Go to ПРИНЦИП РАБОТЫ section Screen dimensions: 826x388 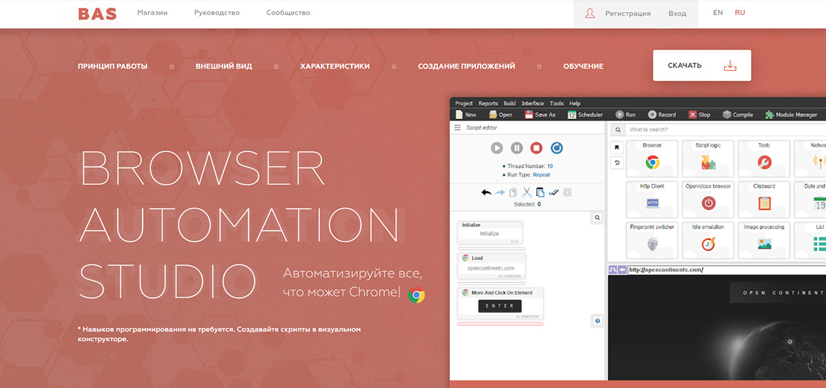[x=113, y=67]
